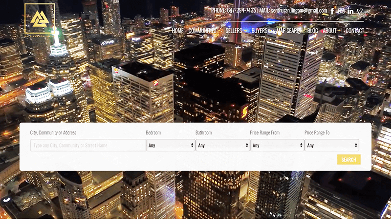This screenshot has width=391, height=224.
Task: Open the Buyers menu
Action: point(260,31)
